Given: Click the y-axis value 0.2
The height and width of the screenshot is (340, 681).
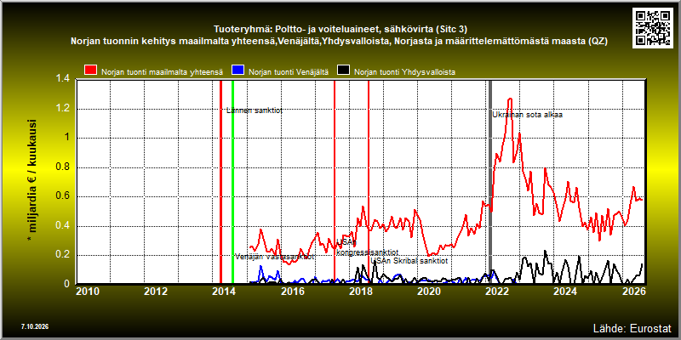Looking at the screenshot, I should pyautogui.click(x=63, y=255).
